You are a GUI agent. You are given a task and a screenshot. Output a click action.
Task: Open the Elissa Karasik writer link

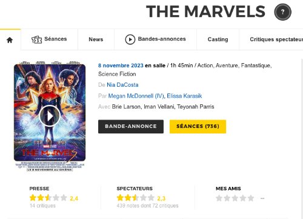[184, 96]
